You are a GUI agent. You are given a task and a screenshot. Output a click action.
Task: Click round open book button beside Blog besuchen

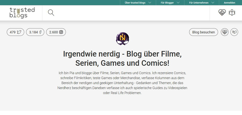(x=234, y=32)
